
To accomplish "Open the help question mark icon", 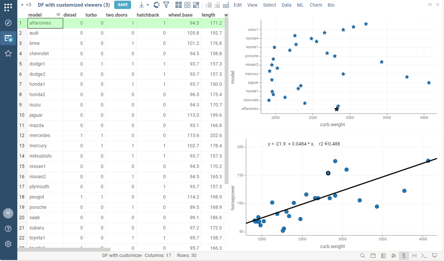I will tap(8, 229).
